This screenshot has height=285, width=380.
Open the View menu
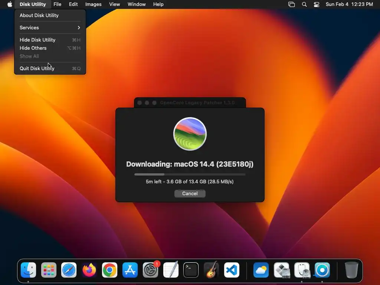point(114,4)
